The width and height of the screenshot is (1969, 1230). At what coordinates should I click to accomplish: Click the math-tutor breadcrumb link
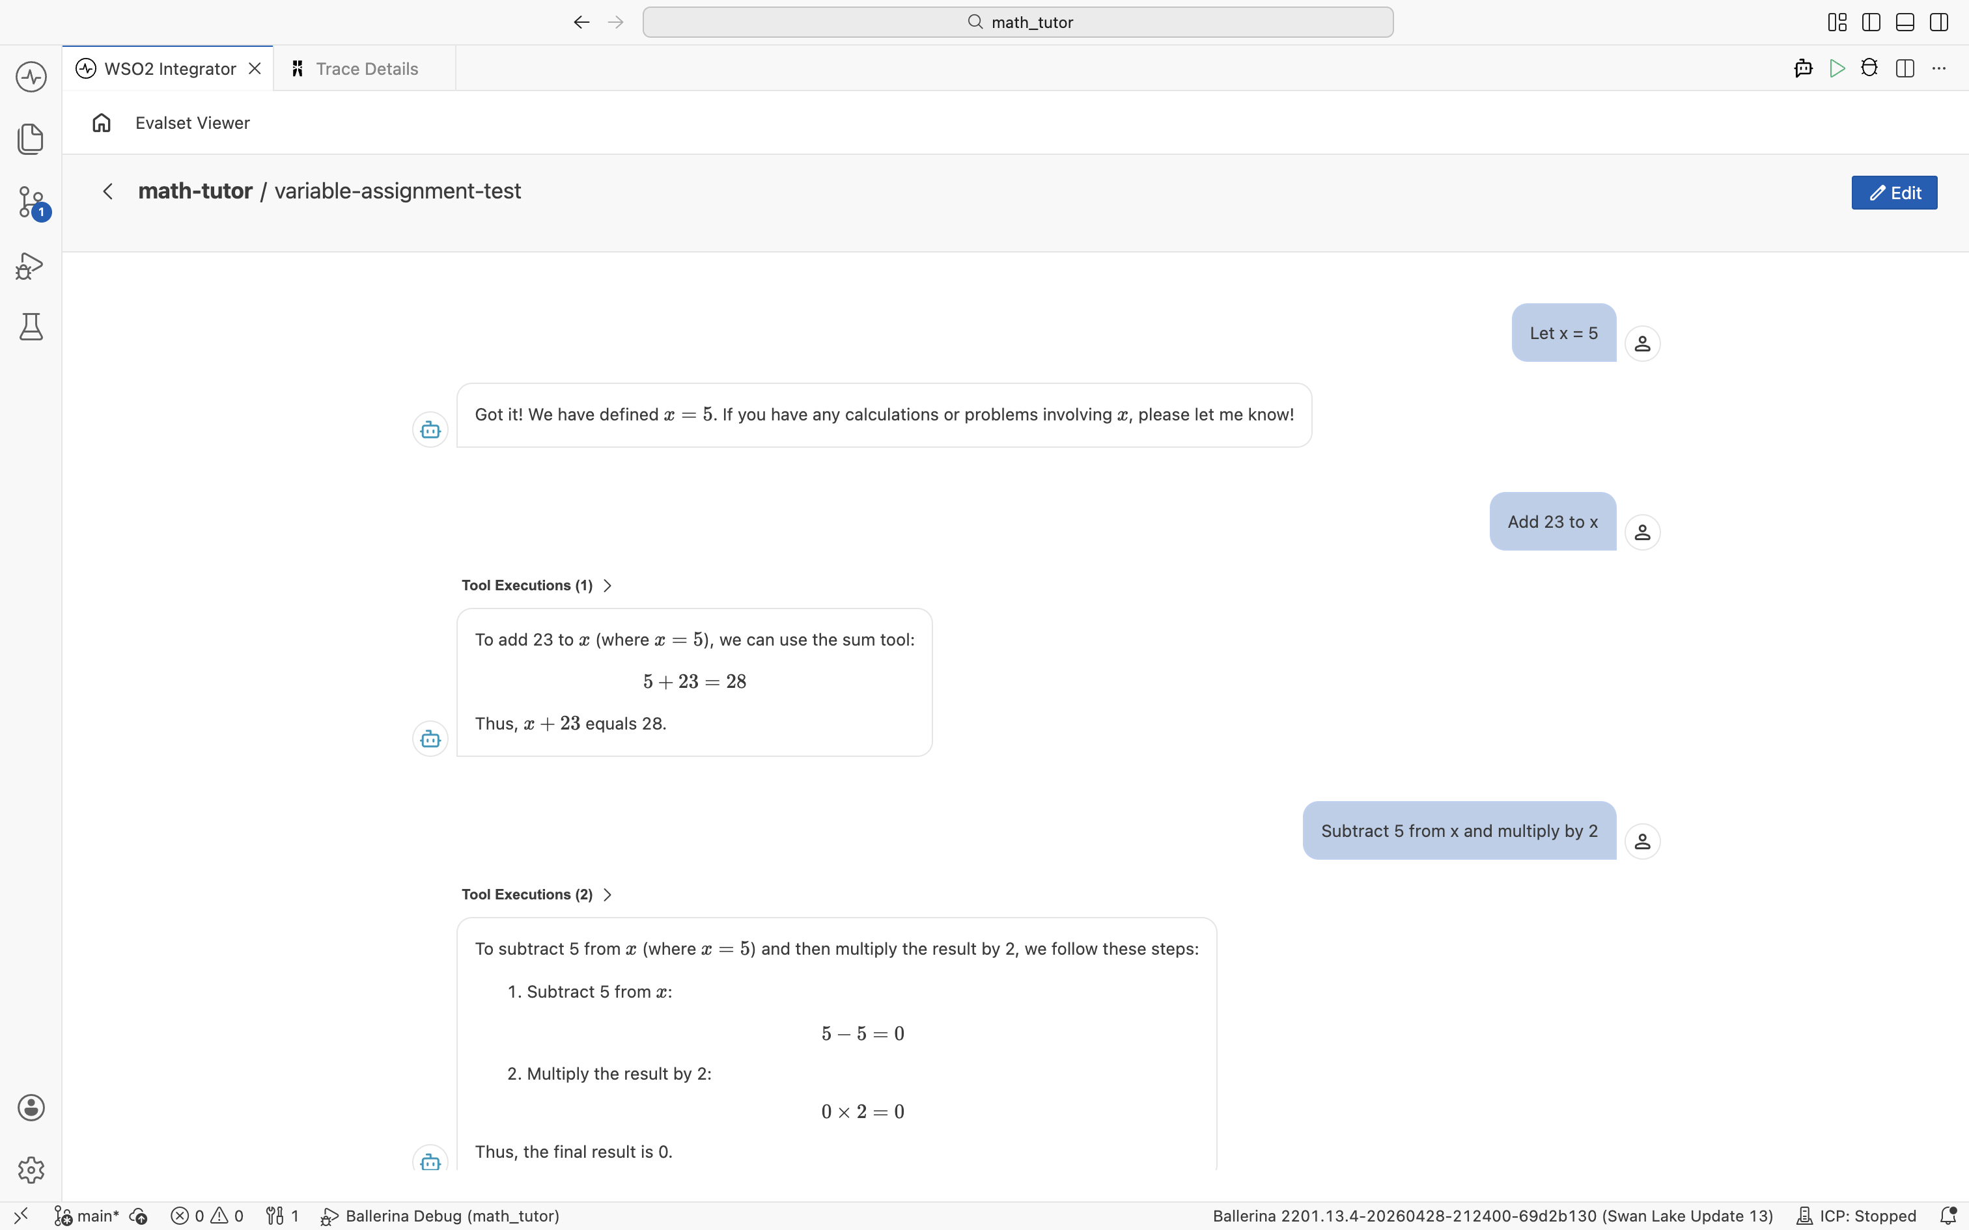pyautogui.click(x=195, y=191)
